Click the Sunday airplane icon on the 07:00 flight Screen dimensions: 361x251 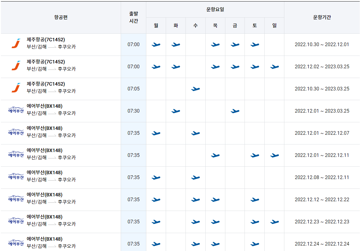274,66
